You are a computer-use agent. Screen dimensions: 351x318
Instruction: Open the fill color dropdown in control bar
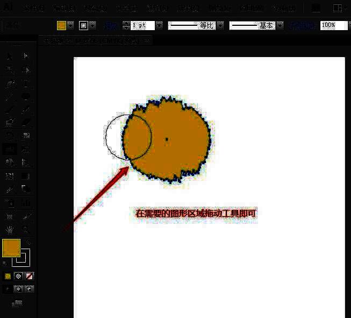[70, 25]
